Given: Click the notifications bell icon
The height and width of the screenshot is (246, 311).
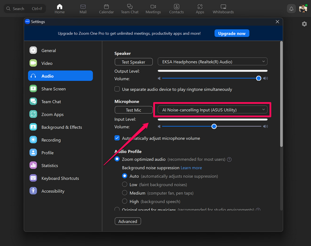Looking at the screenshot, I should (x=291, y=9).
